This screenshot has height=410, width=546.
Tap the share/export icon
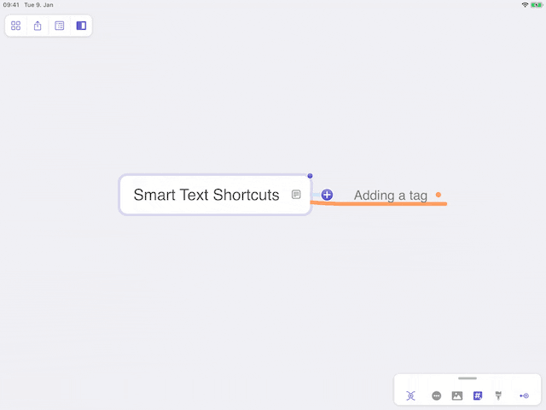[x=38, y=26]
